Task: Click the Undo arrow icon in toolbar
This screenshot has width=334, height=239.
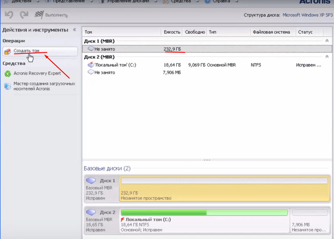Action: click(x=9, y=15)
